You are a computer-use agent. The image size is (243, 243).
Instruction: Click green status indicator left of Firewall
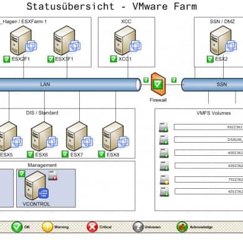(146, 80)
